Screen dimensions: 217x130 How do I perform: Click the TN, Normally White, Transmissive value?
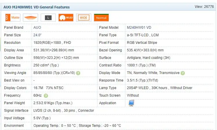(x=153, y=73)
